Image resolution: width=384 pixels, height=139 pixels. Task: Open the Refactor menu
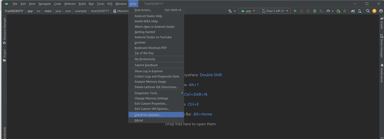pyautogui.click(x=70, y=4)
